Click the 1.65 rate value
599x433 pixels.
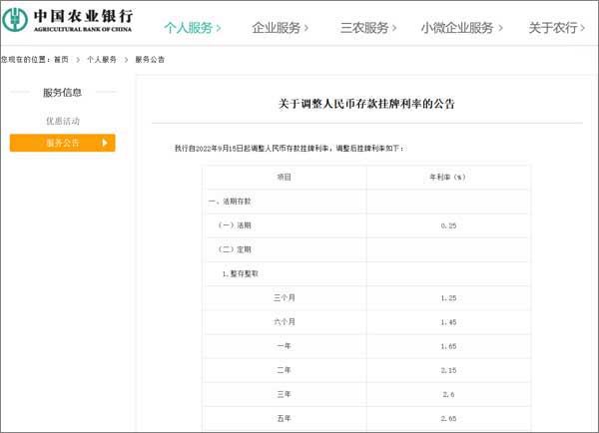(448, 346)
